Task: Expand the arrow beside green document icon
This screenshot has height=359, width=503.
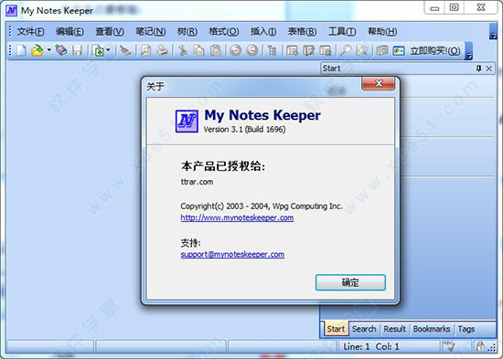Action: [x=109, y=50]
